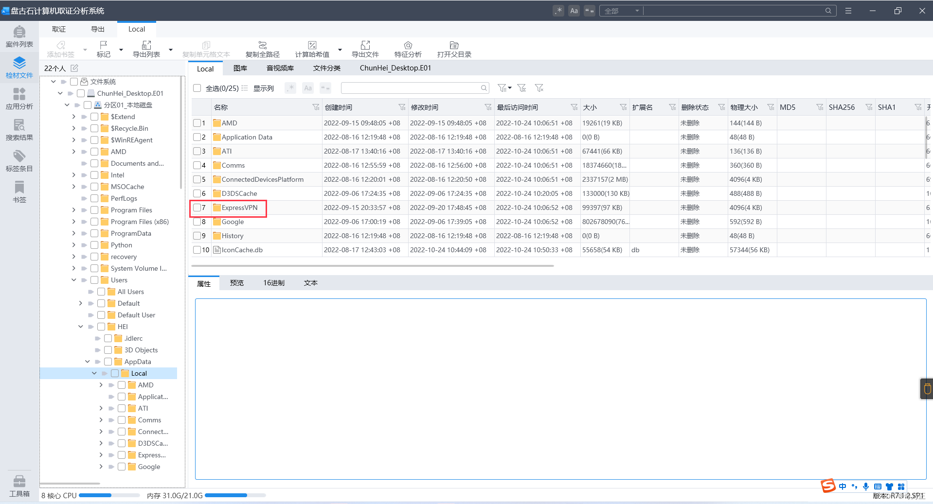Image resolution: width=933 pixels, height=504 pixels.
Task: Click the magnifier in the file list search
Action: (484, 88)
